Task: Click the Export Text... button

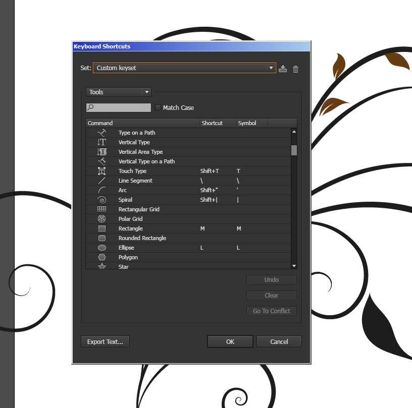Action: point(105,341)
